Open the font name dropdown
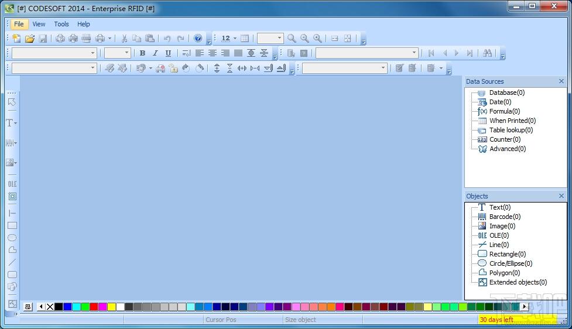Screen dimensions: 572x329 pyautogui.click(x=93, y=53)
